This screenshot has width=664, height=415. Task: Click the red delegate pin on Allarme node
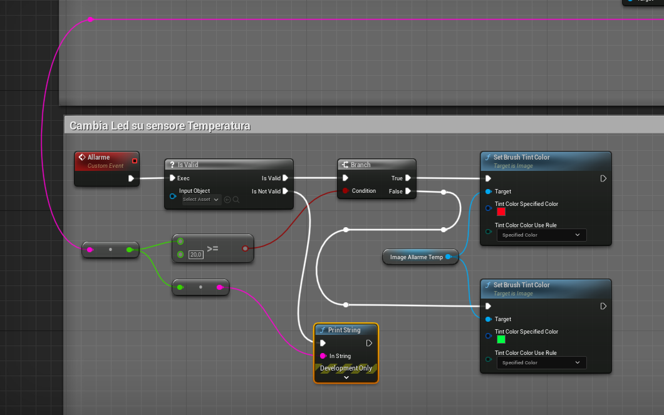[x=135, y=161]
